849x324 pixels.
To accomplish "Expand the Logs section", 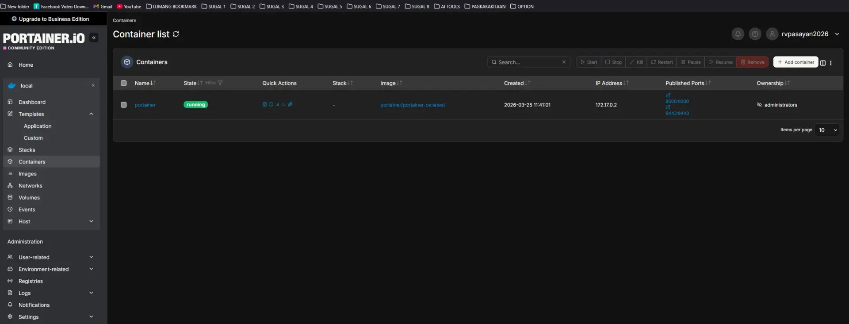I will coord(91,293).
